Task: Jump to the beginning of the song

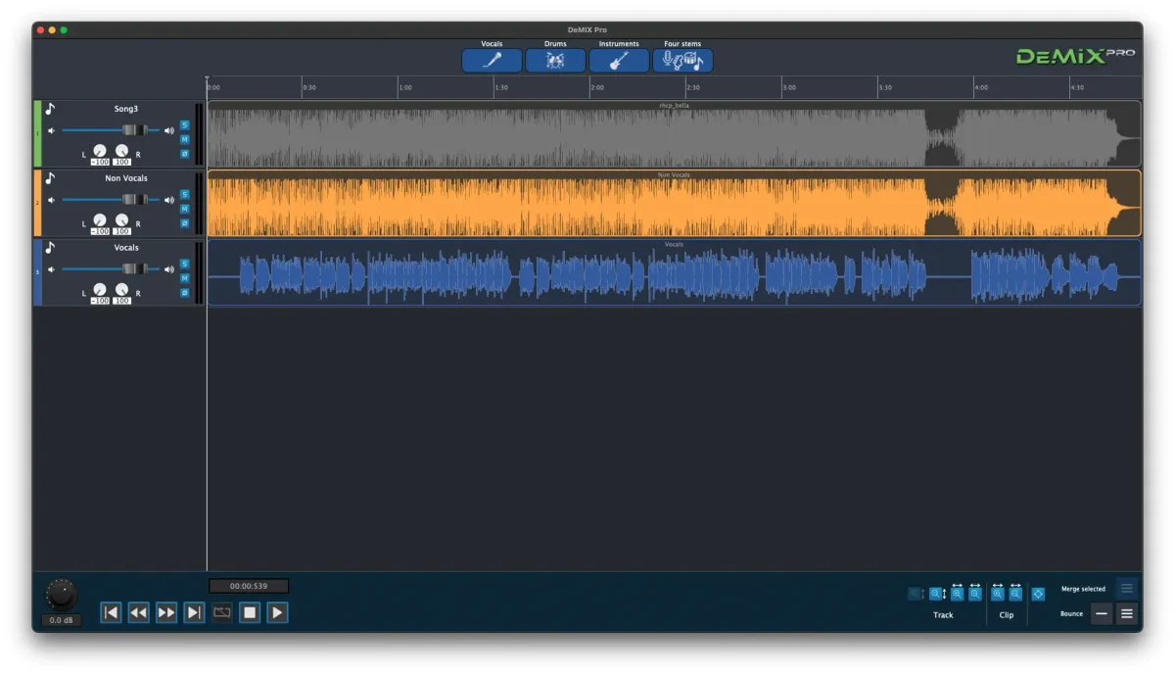Action: click(111, 612)
